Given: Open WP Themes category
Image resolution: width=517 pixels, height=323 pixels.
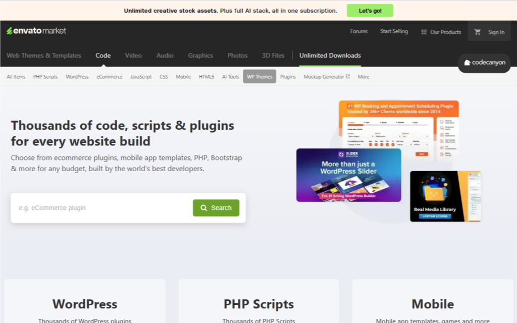Looking at the screenshot, I should pyautogui.click(x=260, y=77).
